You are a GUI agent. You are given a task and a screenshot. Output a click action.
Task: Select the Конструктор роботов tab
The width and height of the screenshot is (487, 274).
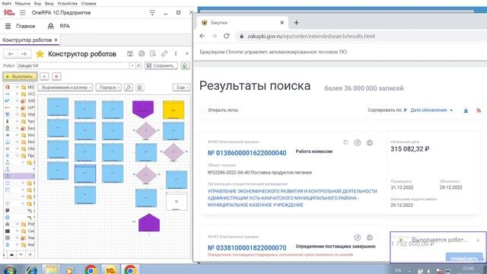(27, 40)
